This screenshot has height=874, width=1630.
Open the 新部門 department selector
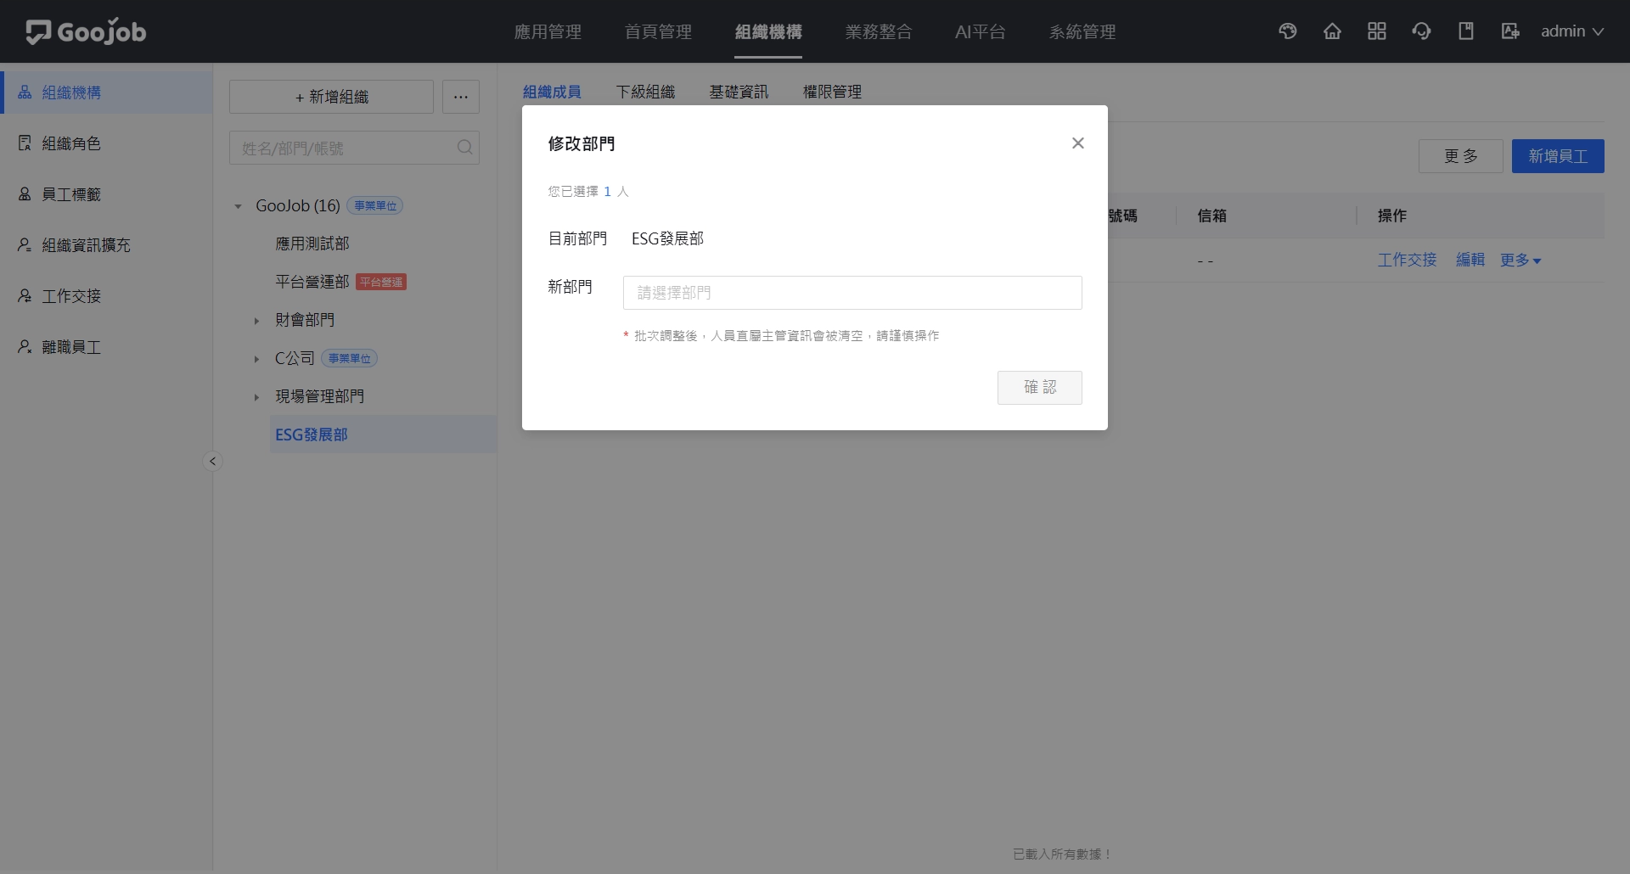pyautogui.click(x=852, y=293)
